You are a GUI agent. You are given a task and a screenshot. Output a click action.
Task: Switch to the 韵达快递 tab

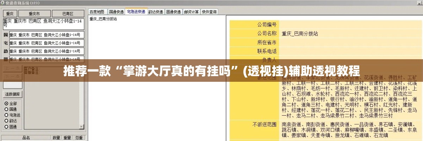point(156,12)
